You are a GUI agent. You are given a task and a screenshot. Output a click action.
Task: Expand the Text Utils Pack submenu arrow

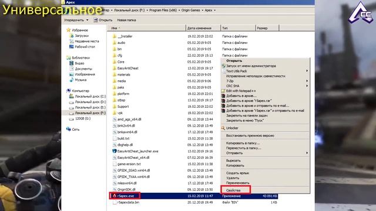307,71
